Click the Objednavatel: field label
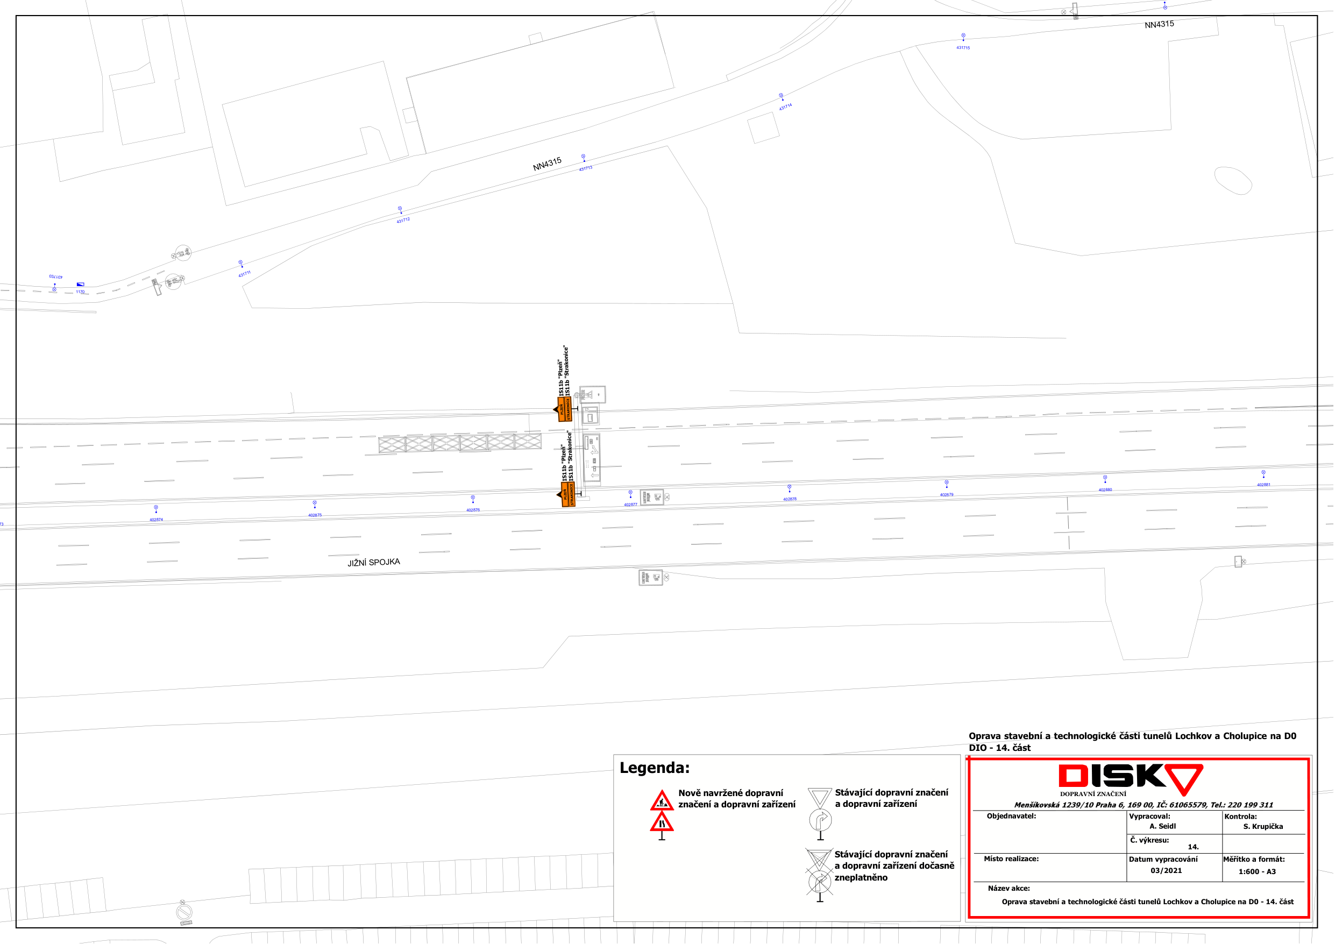The height and width of the screenshot is (944, 1335). click(1011, 816)
